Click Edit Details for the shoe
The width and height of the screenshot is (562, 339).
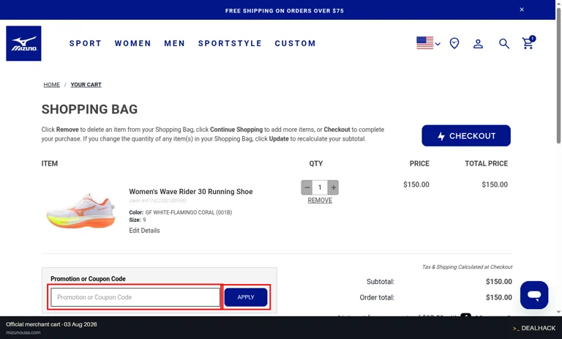(x=144, y=231)
